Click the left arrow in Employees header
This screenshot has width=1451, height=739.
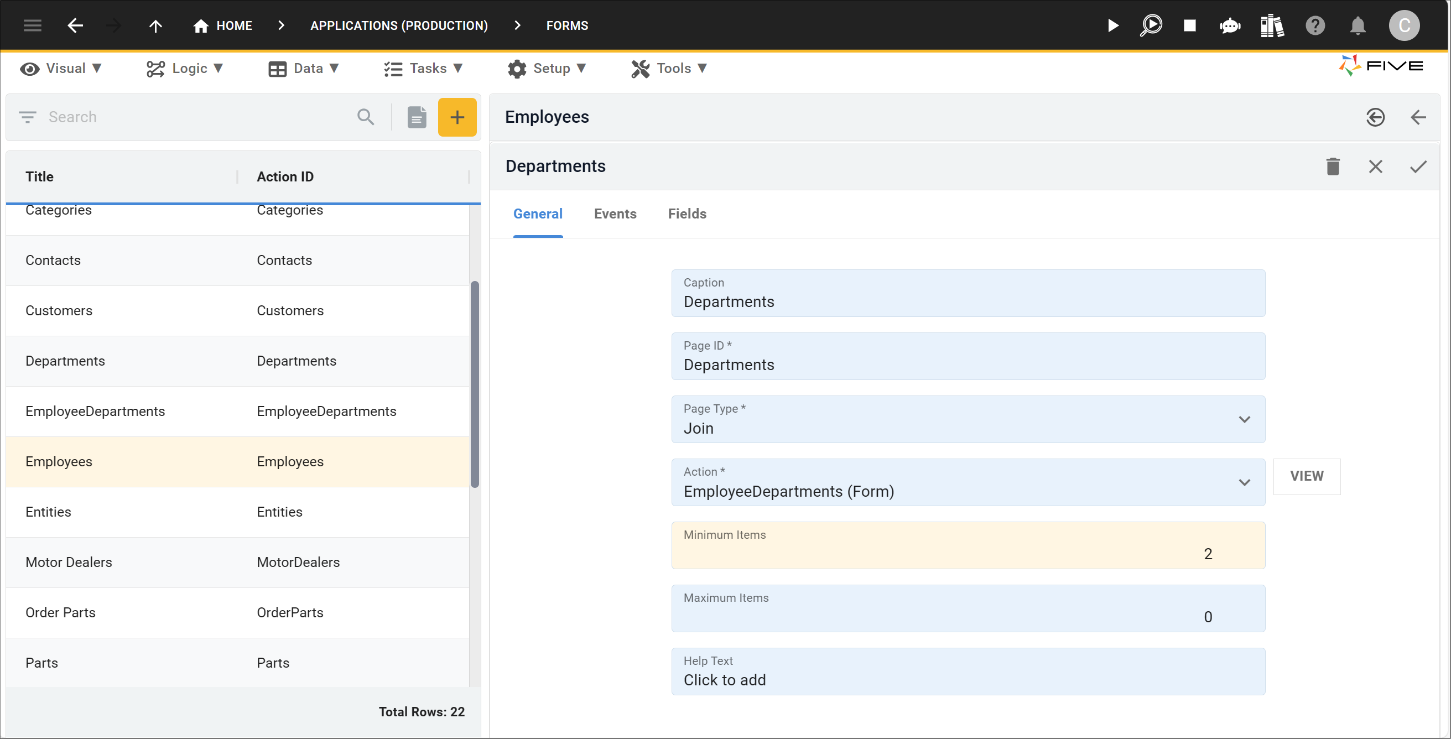pyautogui.click(x=1418, y=117)
